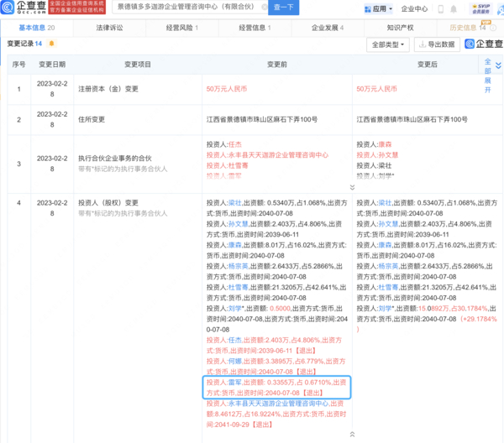The height and width of the screenshot is (443, 504).
Task: Open 任杰 link in row 4 exited investors
Action: tap(234, 341)
